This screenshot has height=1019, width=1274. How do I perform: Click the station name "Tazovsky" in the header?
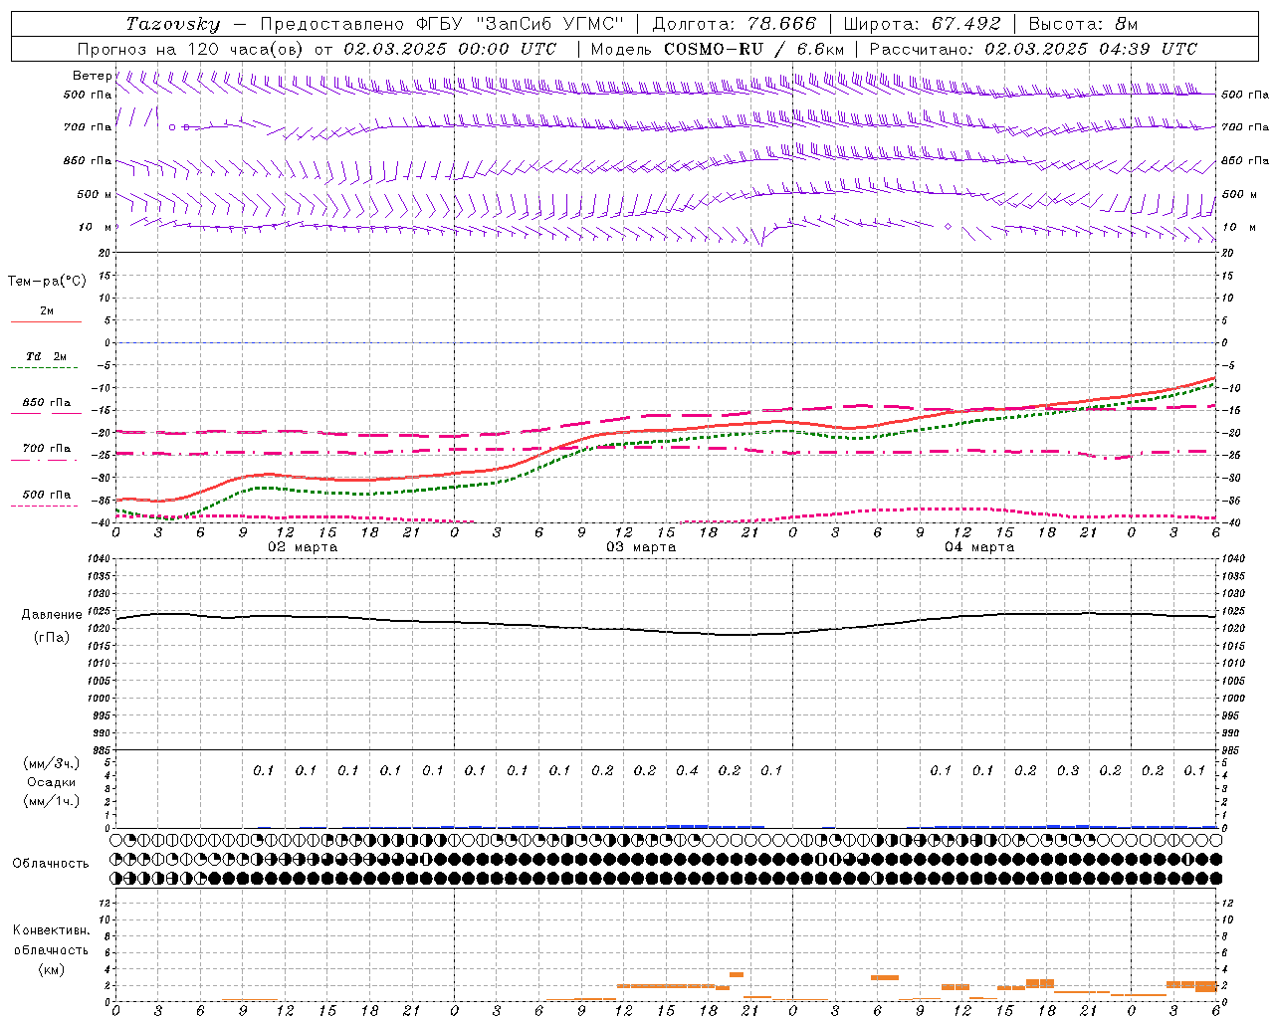[173, 24]
